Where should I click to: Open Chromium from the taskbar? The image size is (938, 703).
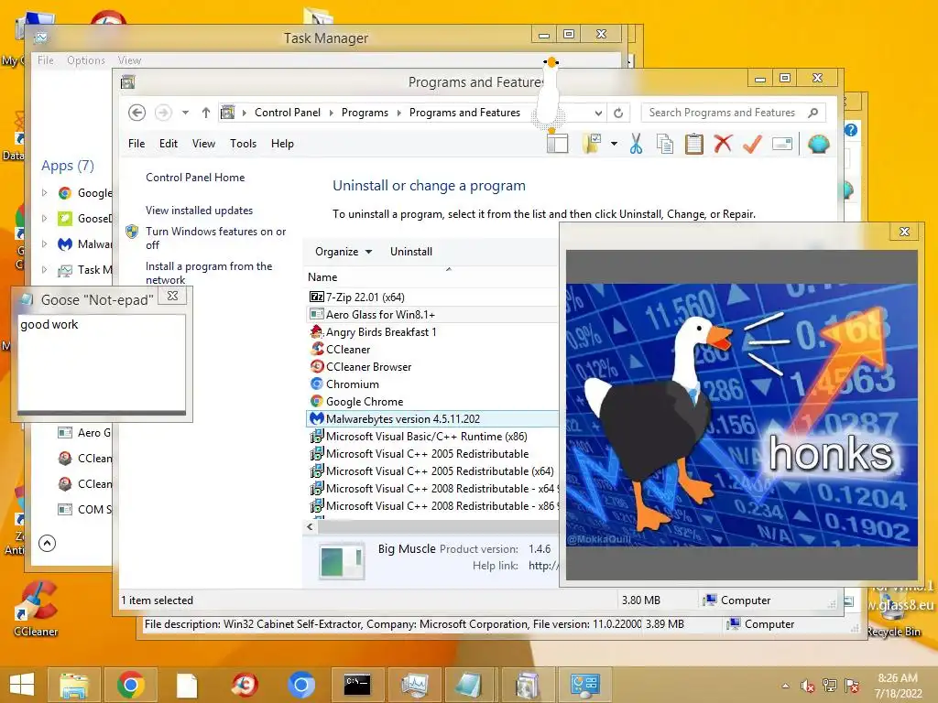(x=300, y=685)
